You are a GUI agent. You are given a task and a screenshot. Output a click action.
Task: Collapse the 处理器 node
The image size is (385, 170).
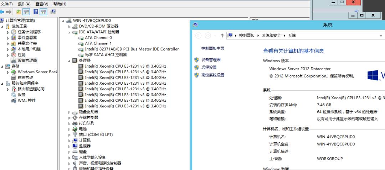click(69, 61)
